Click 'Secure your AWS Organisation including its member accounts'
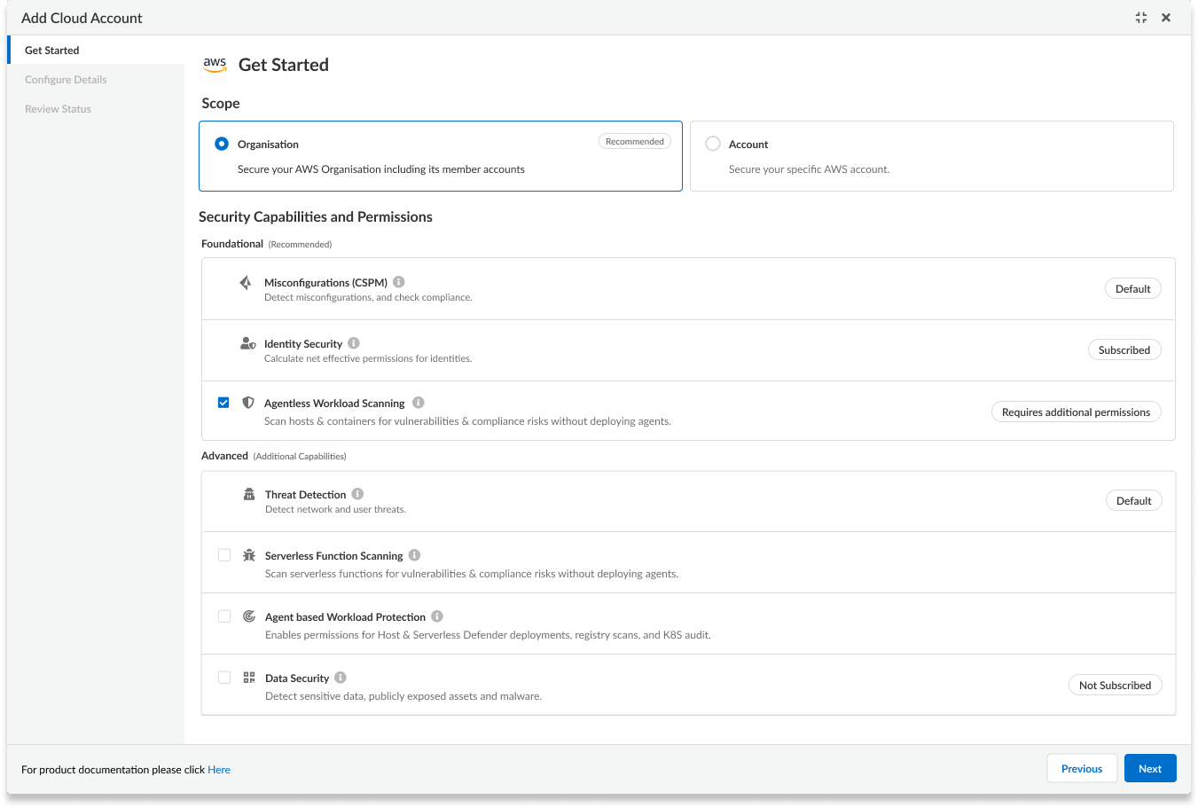This screenshot has width=1198, height=808. click(x=381, y=169)
